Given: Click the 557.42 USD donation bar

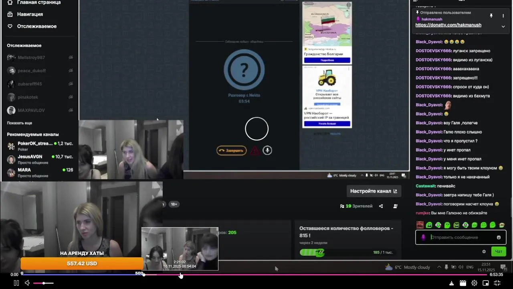Looking at the screenshot, I should click(x=82, y=263).
